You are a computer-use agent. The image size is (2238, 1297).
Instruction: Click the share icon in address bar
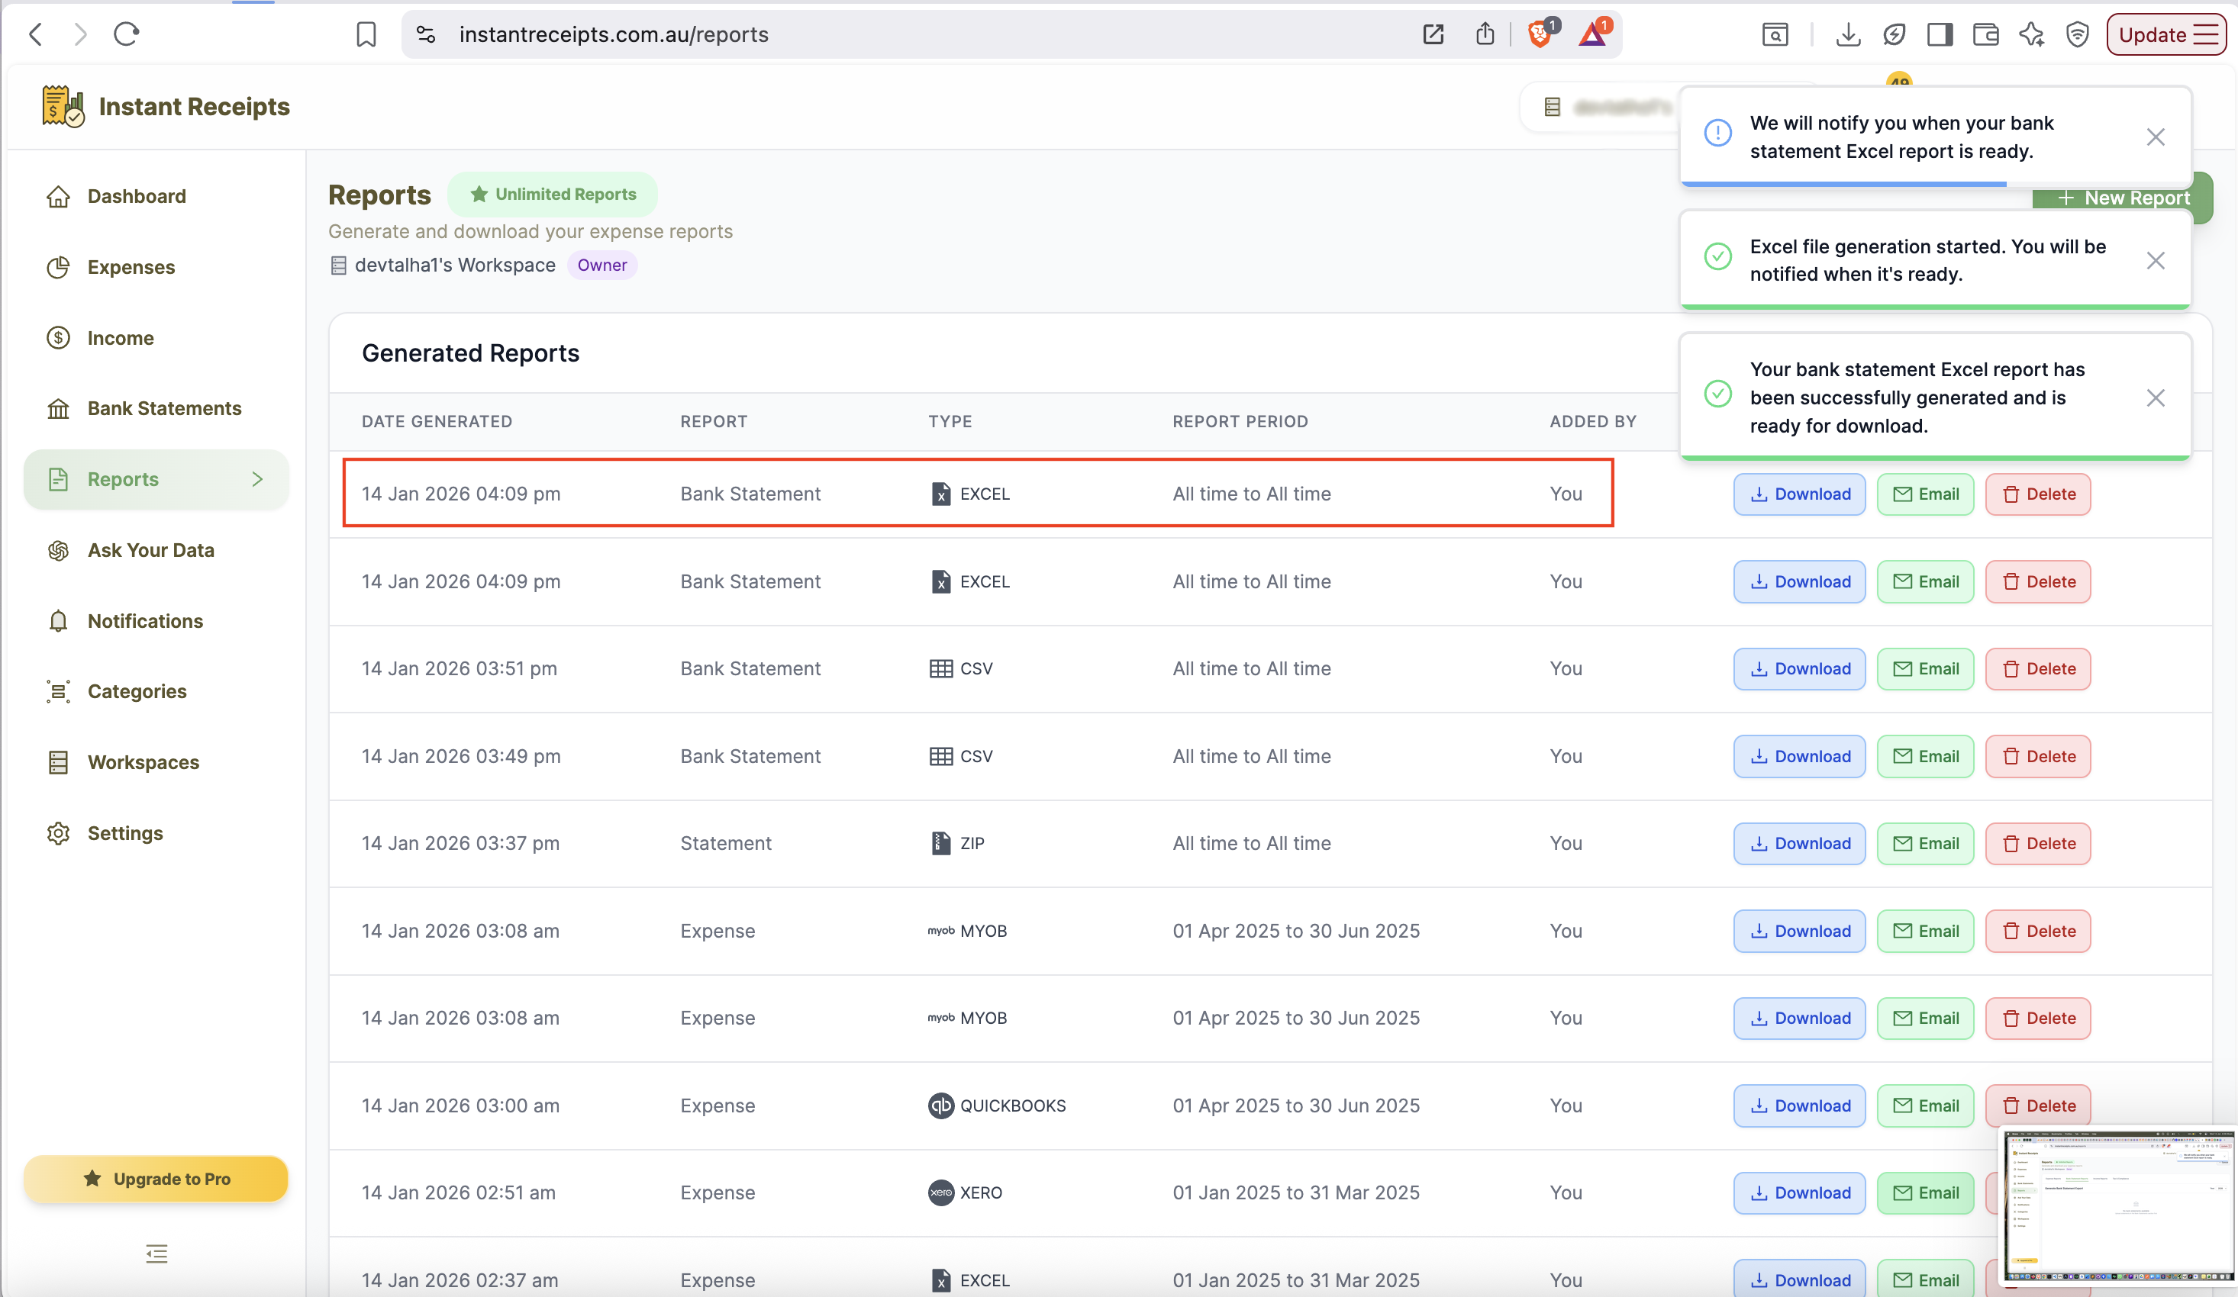pos(1485,34)
